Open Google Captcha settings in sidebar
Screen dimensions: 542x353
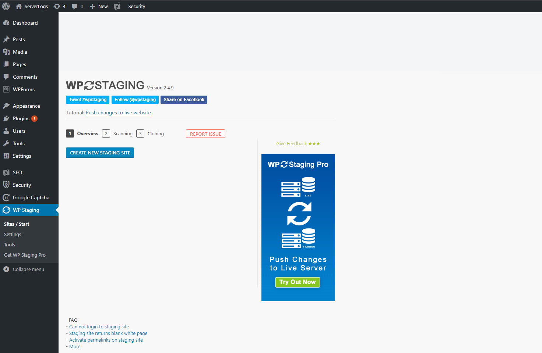coord(31,197)
